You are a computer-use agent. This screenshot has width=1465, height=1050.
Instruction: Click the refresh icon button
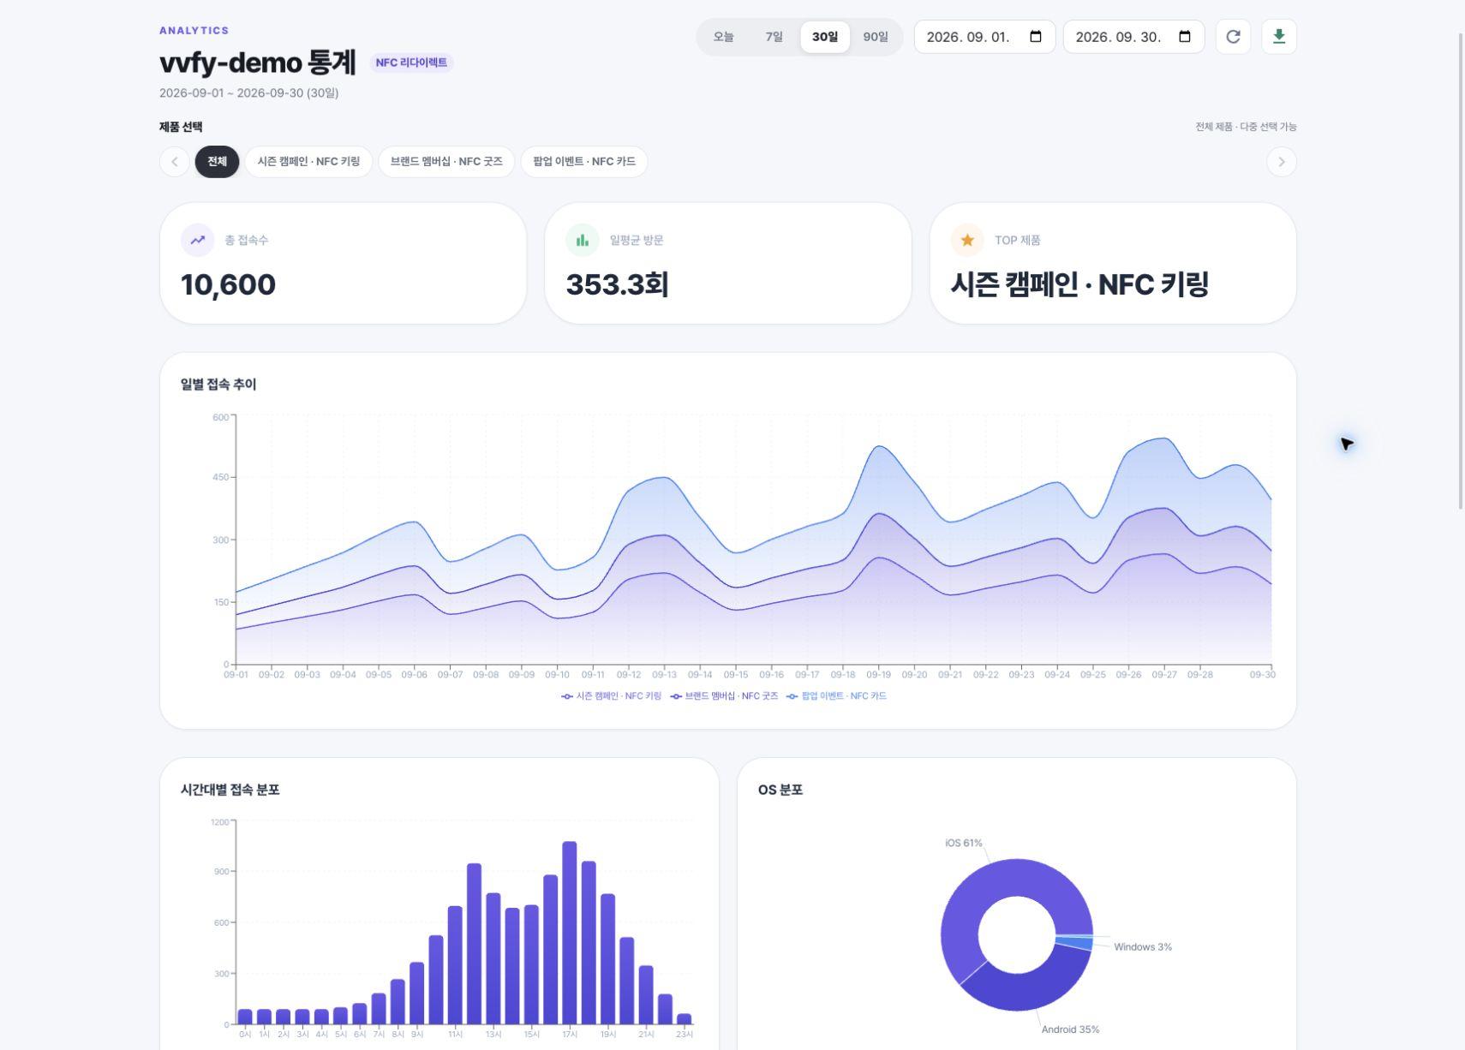pyautogui.click(x=1233, y=37)
